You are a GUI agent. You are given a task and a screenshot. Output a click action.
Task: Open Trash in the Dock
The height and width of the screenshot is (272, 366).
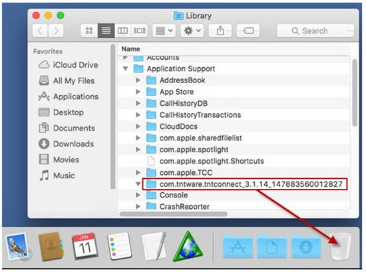(x=341, y=247)
